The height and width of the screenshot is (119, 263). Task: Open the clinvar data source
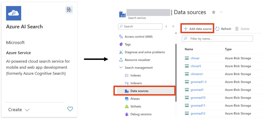click(x=195, y=58)
